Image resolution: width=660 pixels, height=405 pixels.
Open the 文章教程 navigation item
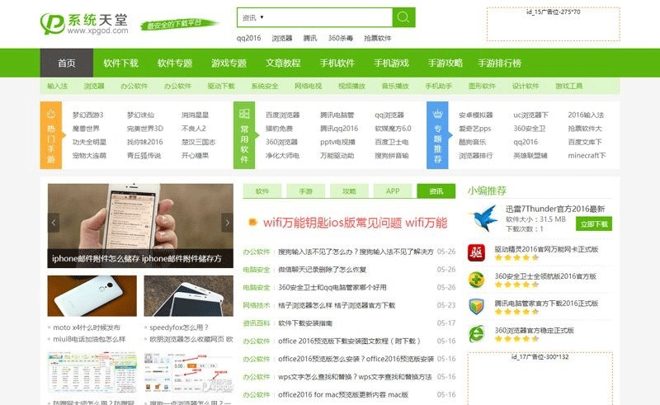[x=283, y=64]
